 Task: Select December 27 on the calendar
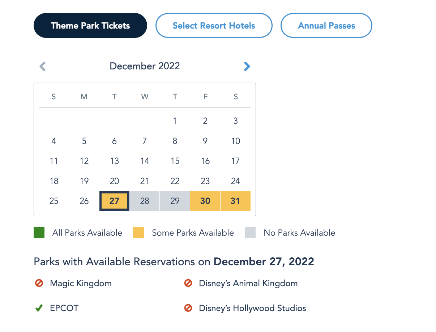click(x=114, y=201)
